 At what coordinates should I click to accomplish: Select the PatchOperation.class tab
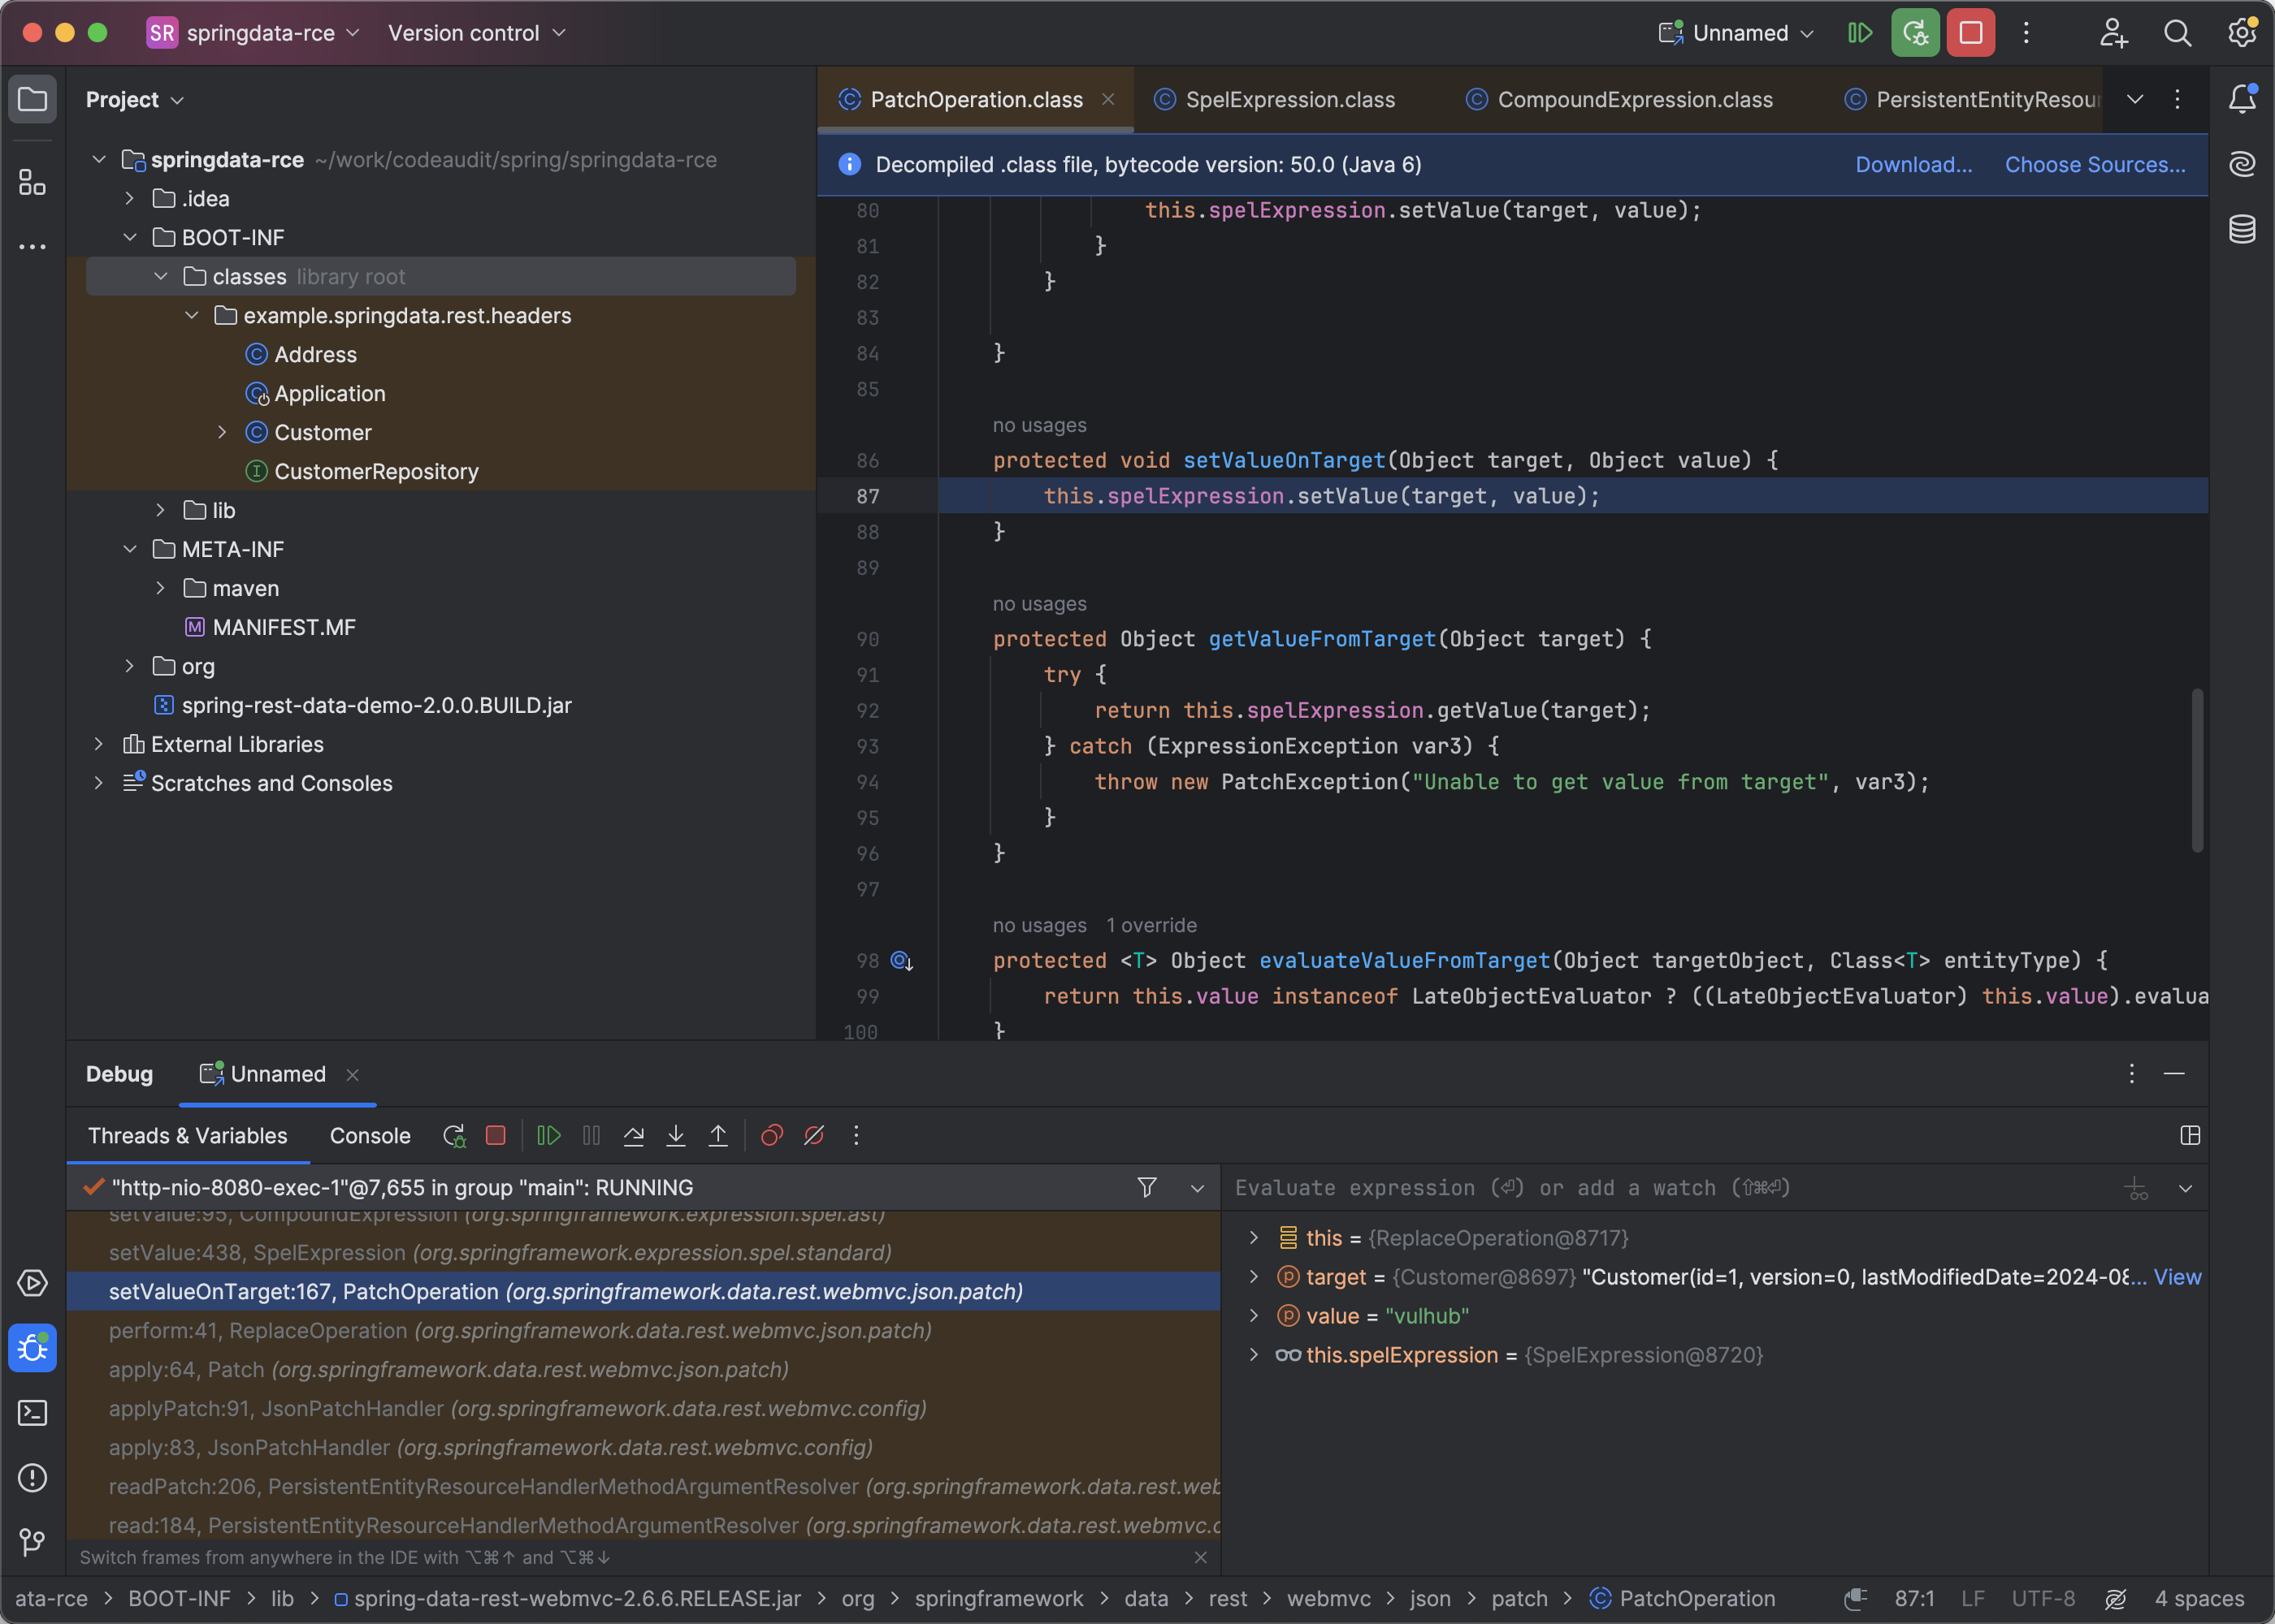[977, 100]
